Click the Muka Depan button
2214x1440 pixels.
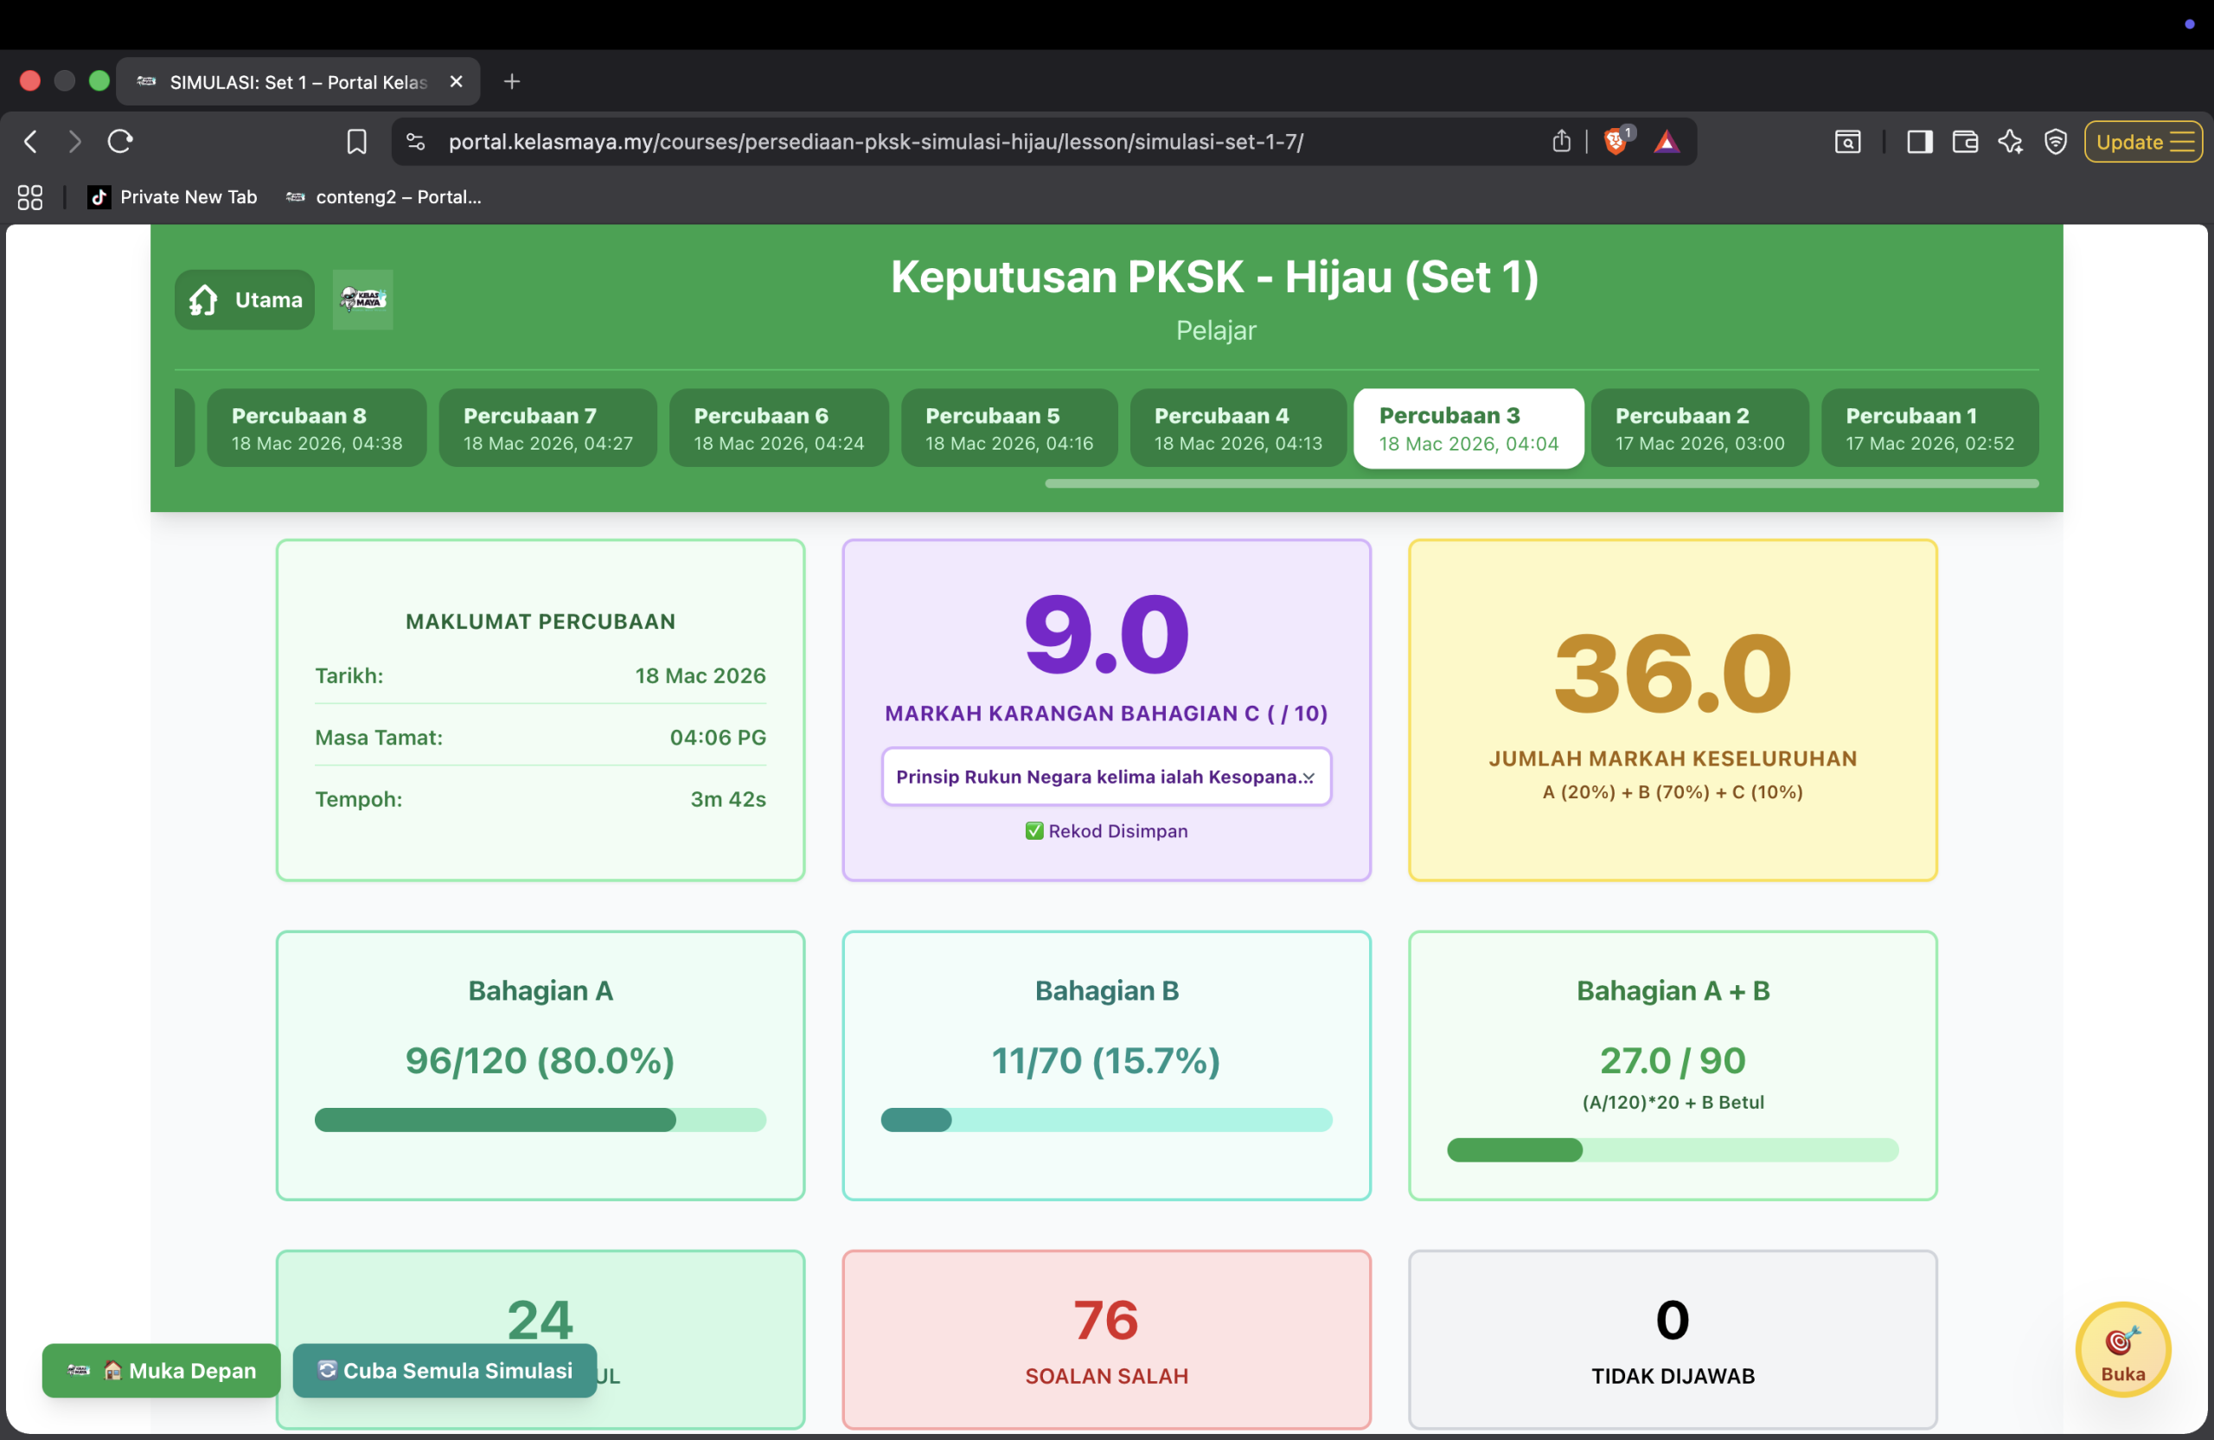(x=161, y=1370)
